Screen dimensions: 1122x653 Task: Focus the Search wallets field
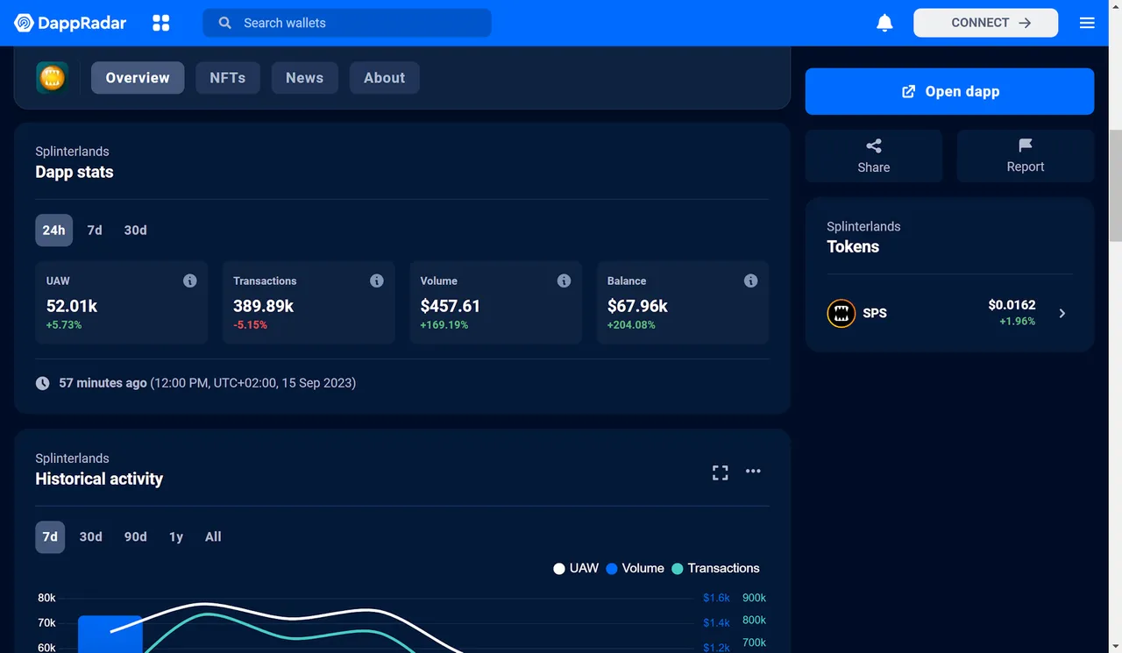pos(347,23)
